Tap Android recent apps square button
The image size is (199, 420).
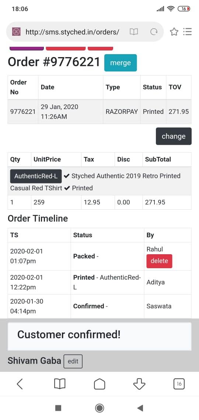point(58,408)
